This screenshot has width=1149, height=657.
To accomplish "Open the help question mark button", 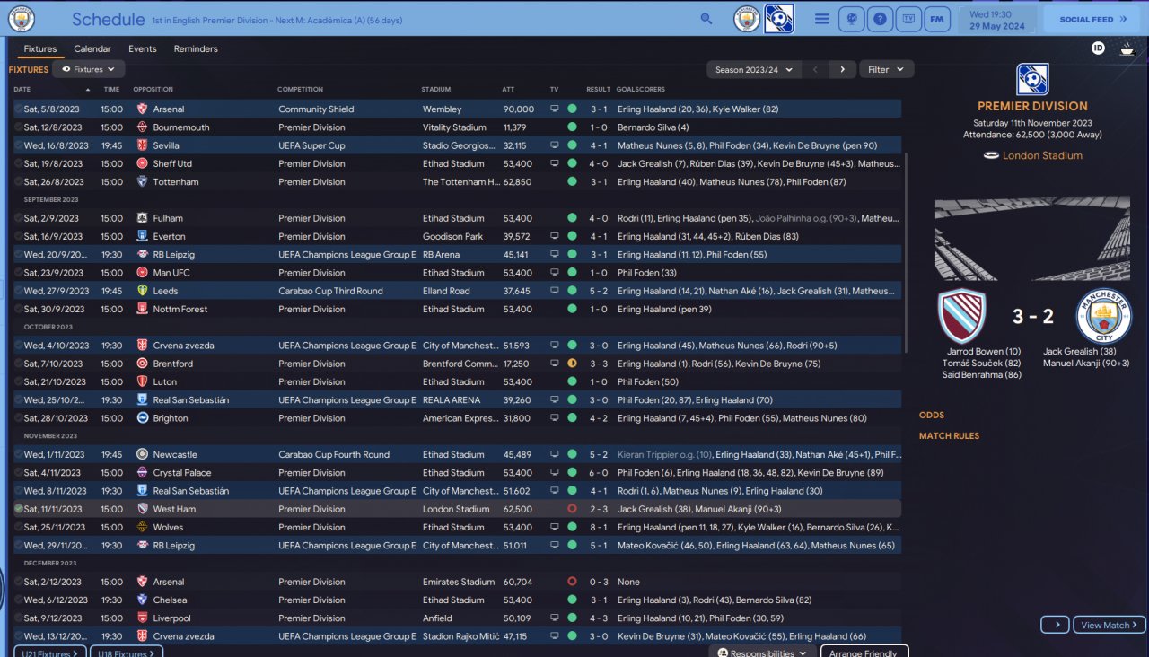I will (x=881, y=19).
